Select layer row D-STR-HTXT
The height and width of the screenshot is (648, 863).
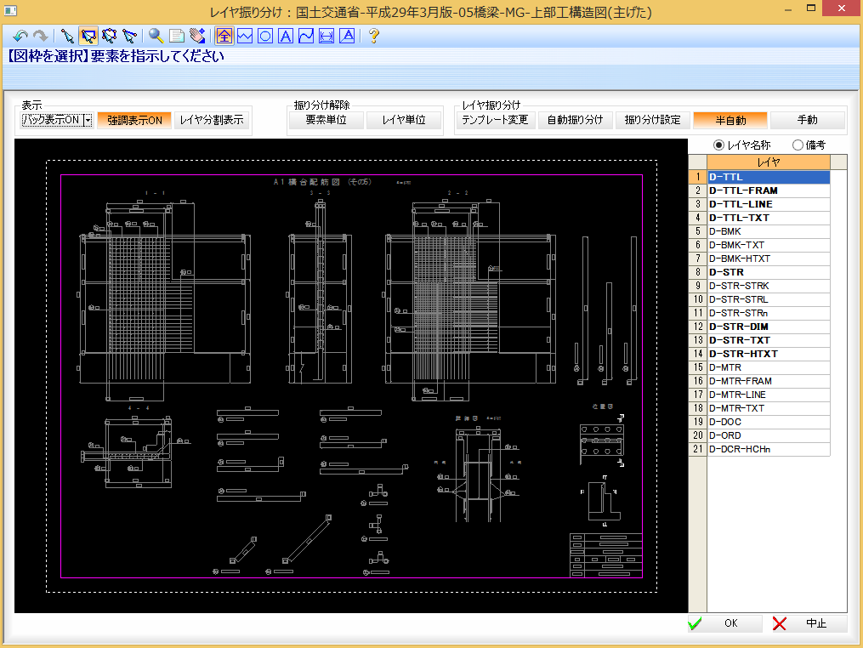769,354
